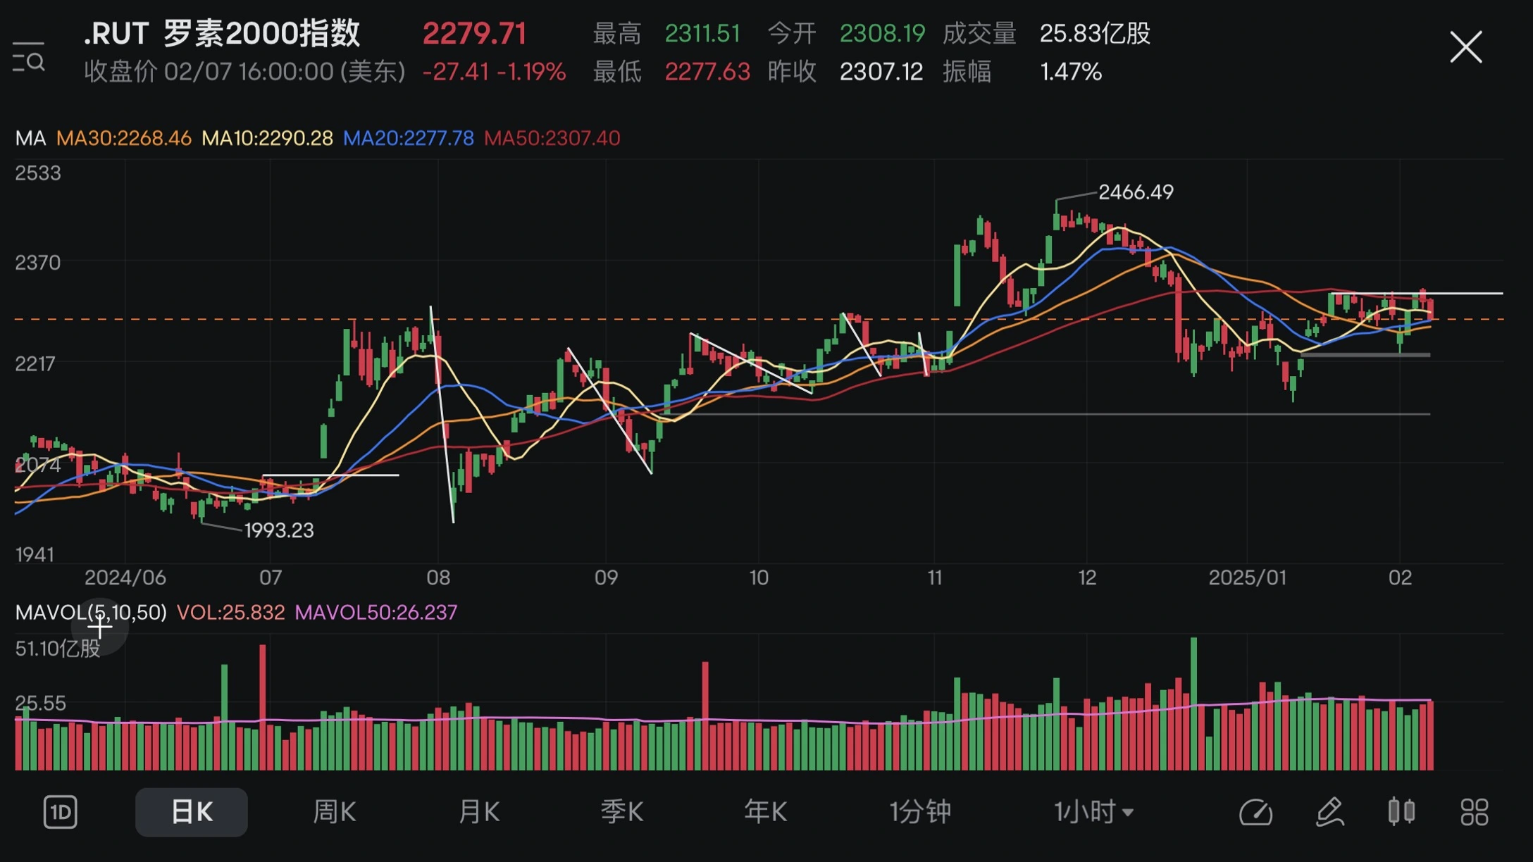Viewport: 1533px width, 862px height.
Task: Tap the MA30:2268.46 indicator label
Action: click(123, 138)
